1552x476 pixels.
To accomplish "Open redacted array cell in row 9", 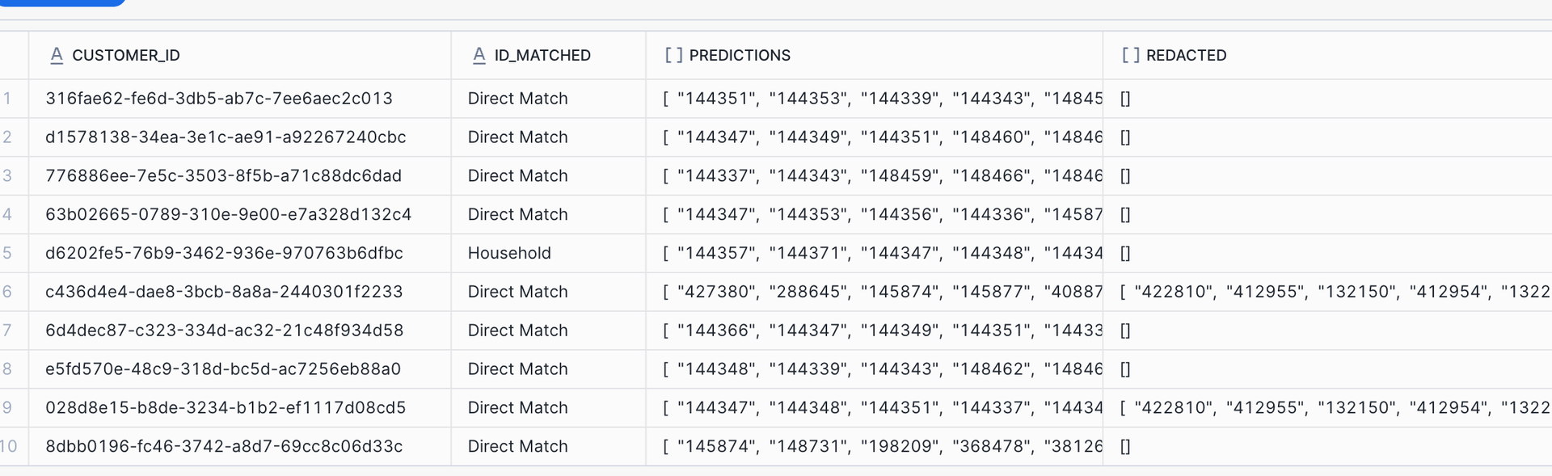I will [x=1327, y=407].
